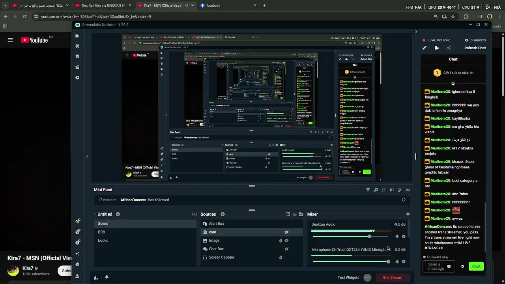Send message with green Chat button
505x284 pixels.
[476, 266]
